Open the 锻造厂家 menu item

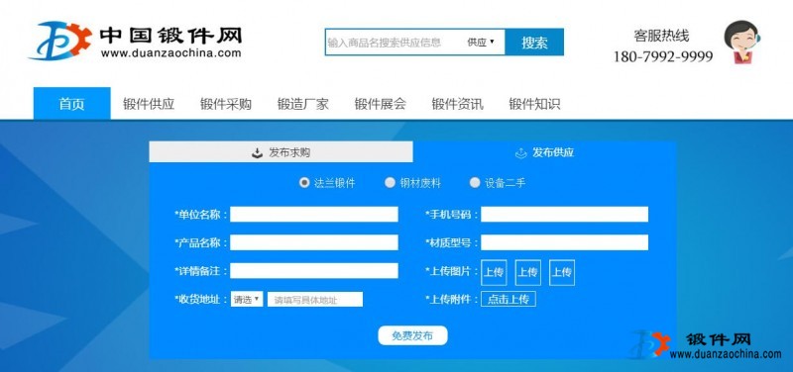tap(303, 104)
